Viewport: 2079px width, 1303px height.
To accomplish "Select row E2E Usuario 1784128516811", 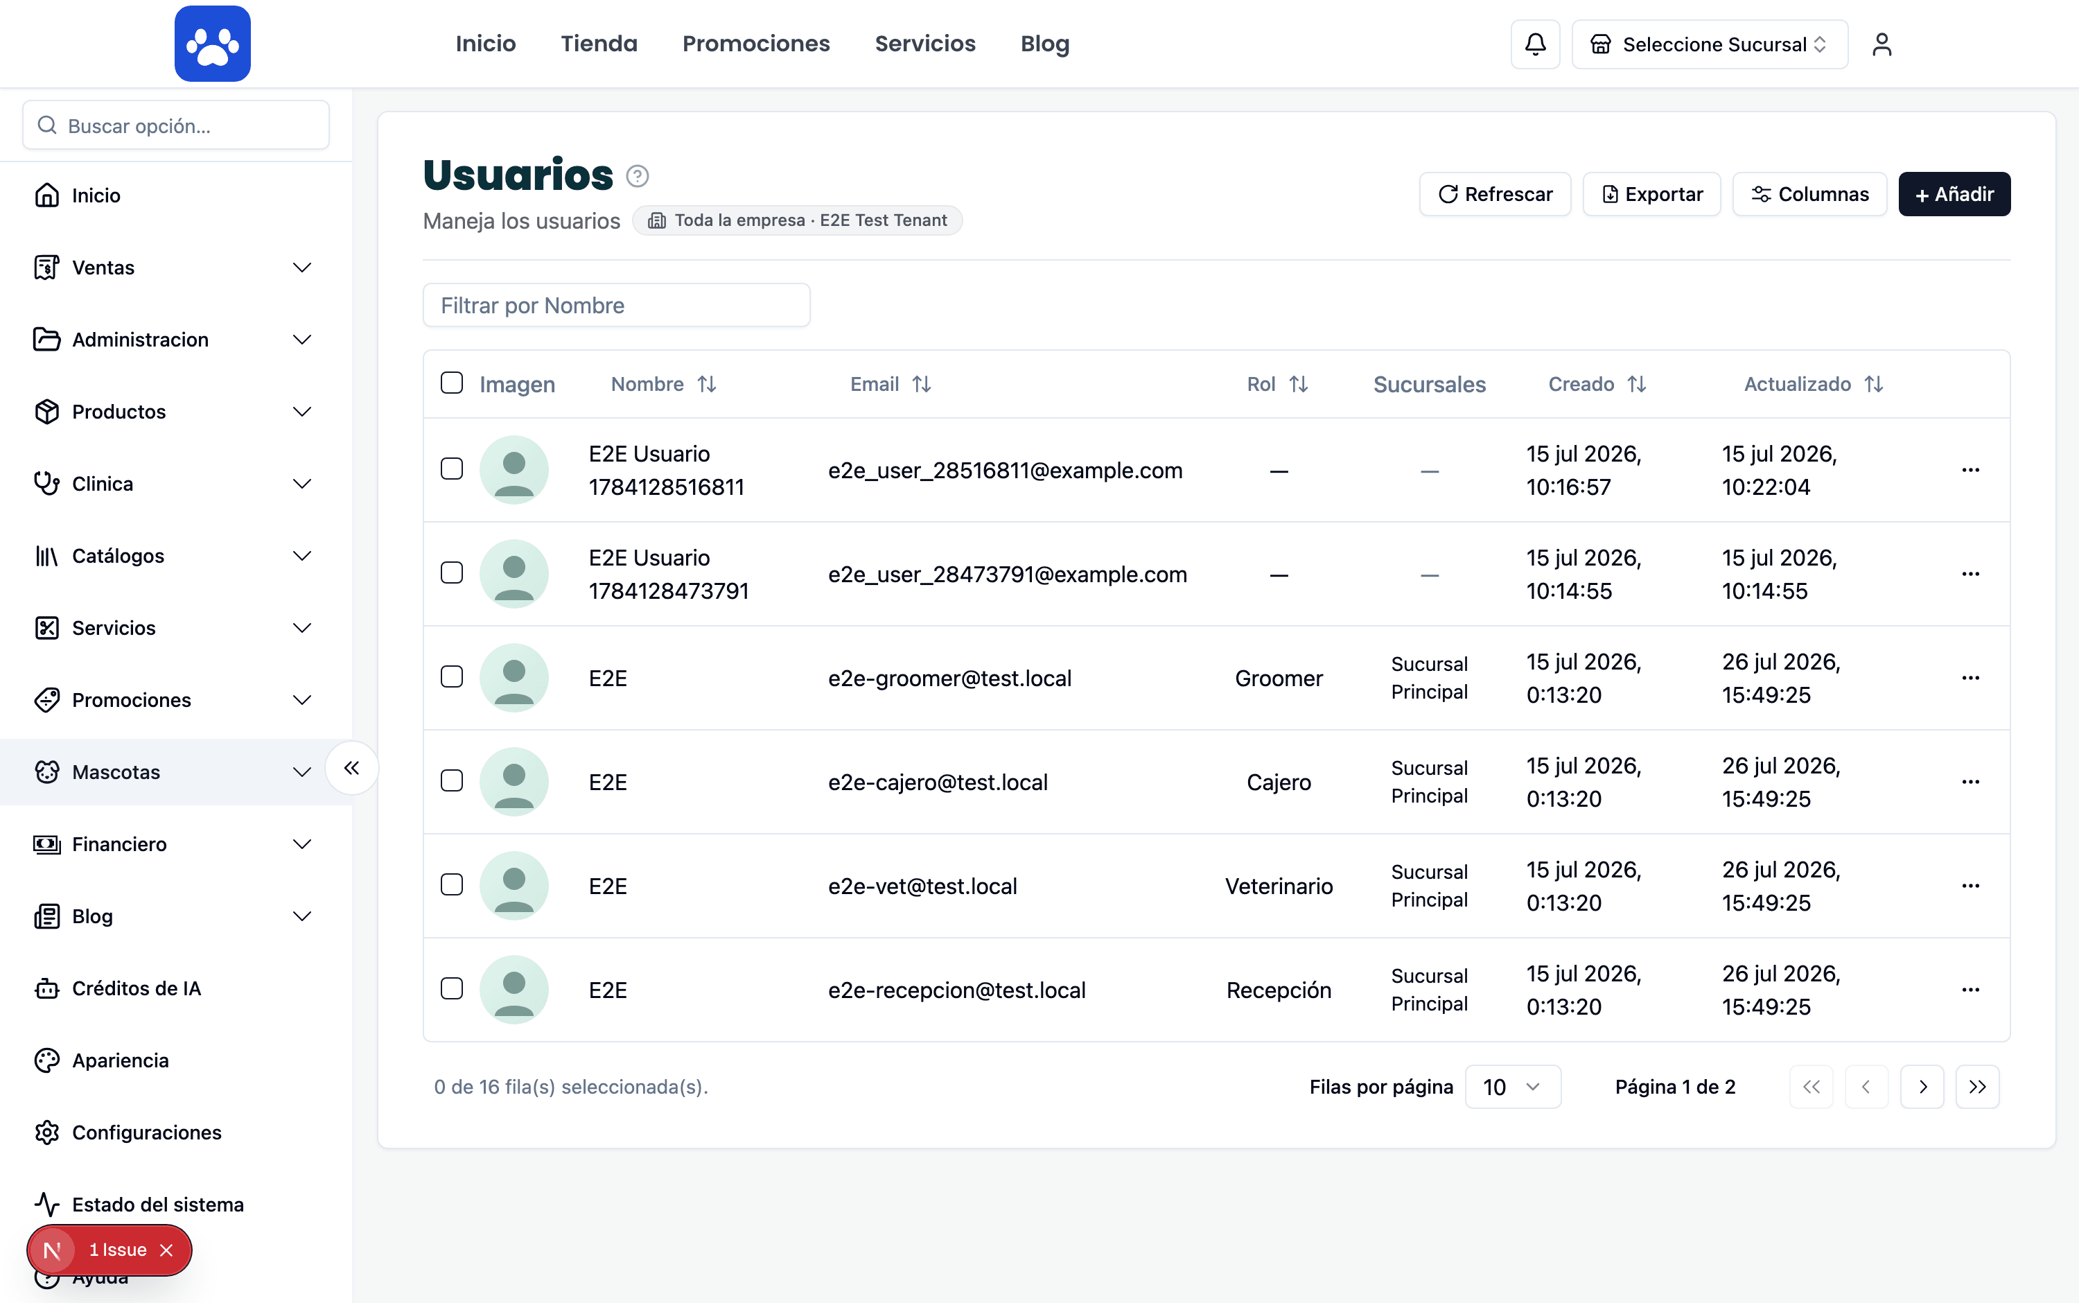I will click(451, 469).
